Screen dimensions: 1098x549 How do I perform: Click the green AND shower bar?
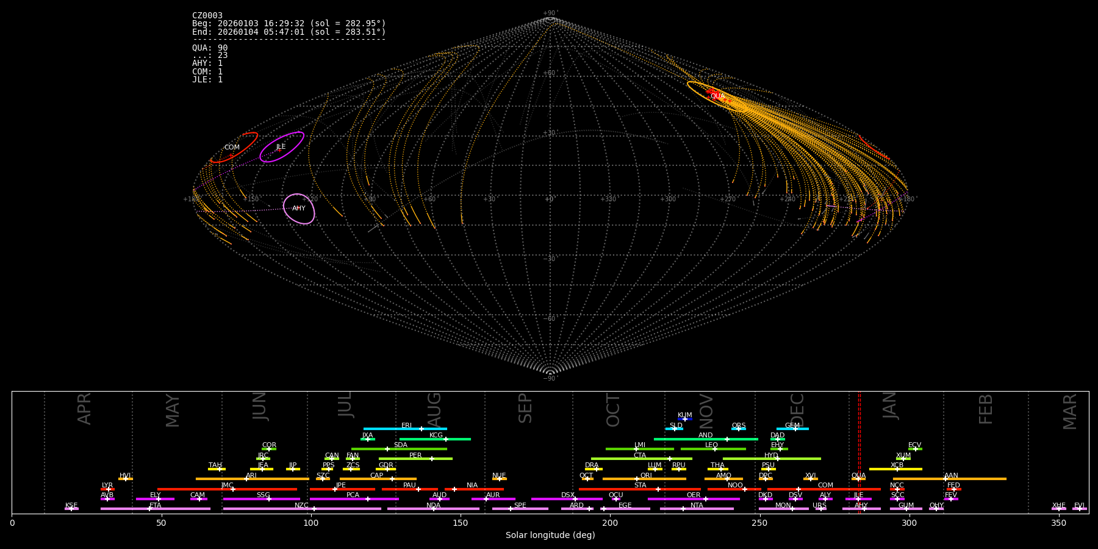(x=706, y=439)
